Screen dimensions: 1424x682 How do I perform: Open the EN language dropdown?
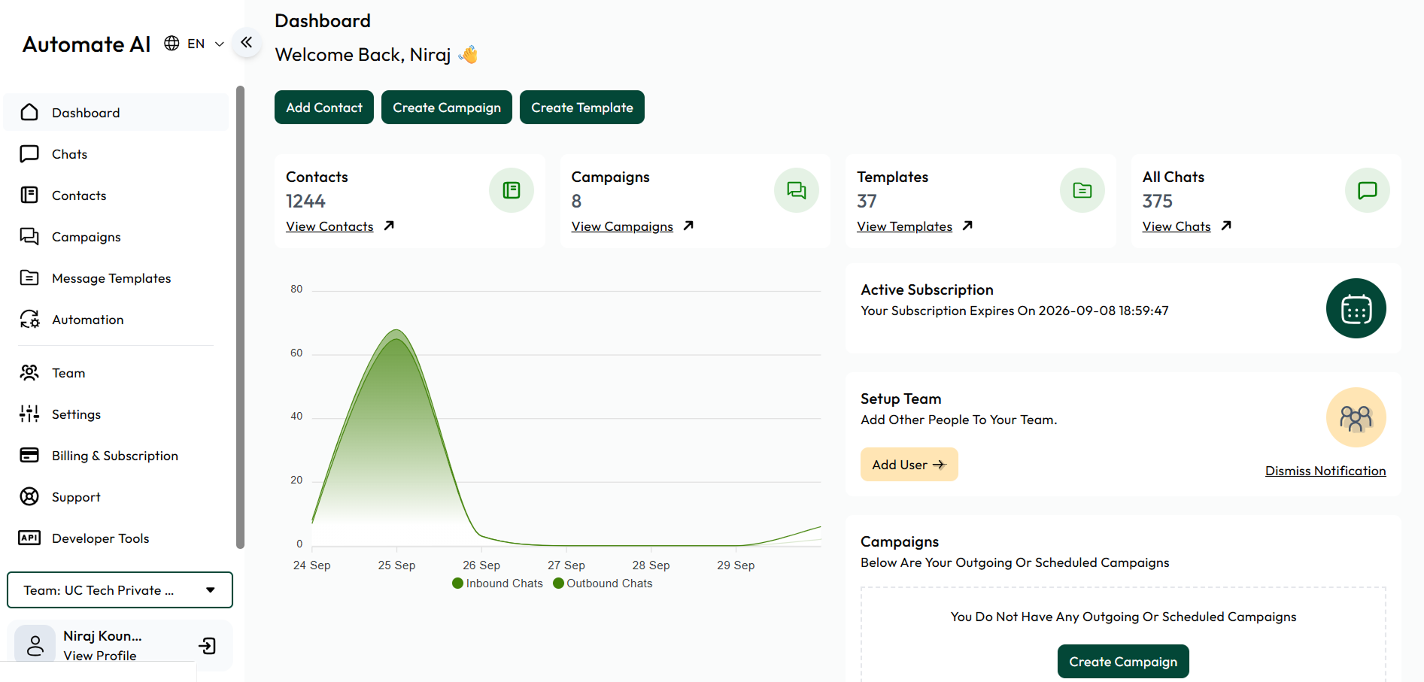pyautogui.click(x=195, y=44)
